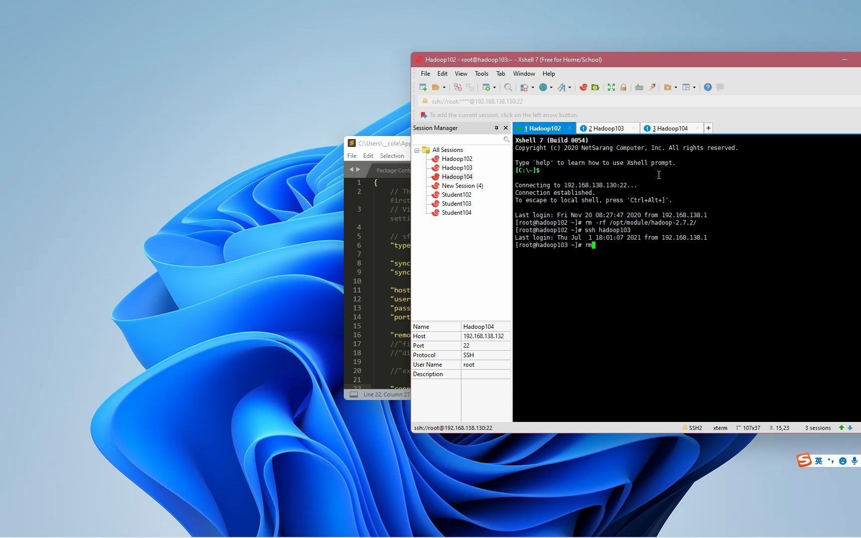The image size is (861, 538).
Task: Expand dropdown next to the Properties icon
Action: [495, 88]
